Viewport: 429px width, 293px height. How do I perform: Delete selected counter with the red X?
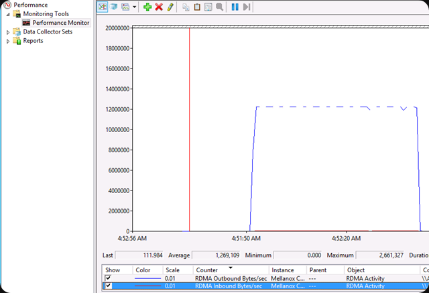click(x=159, y=7)
